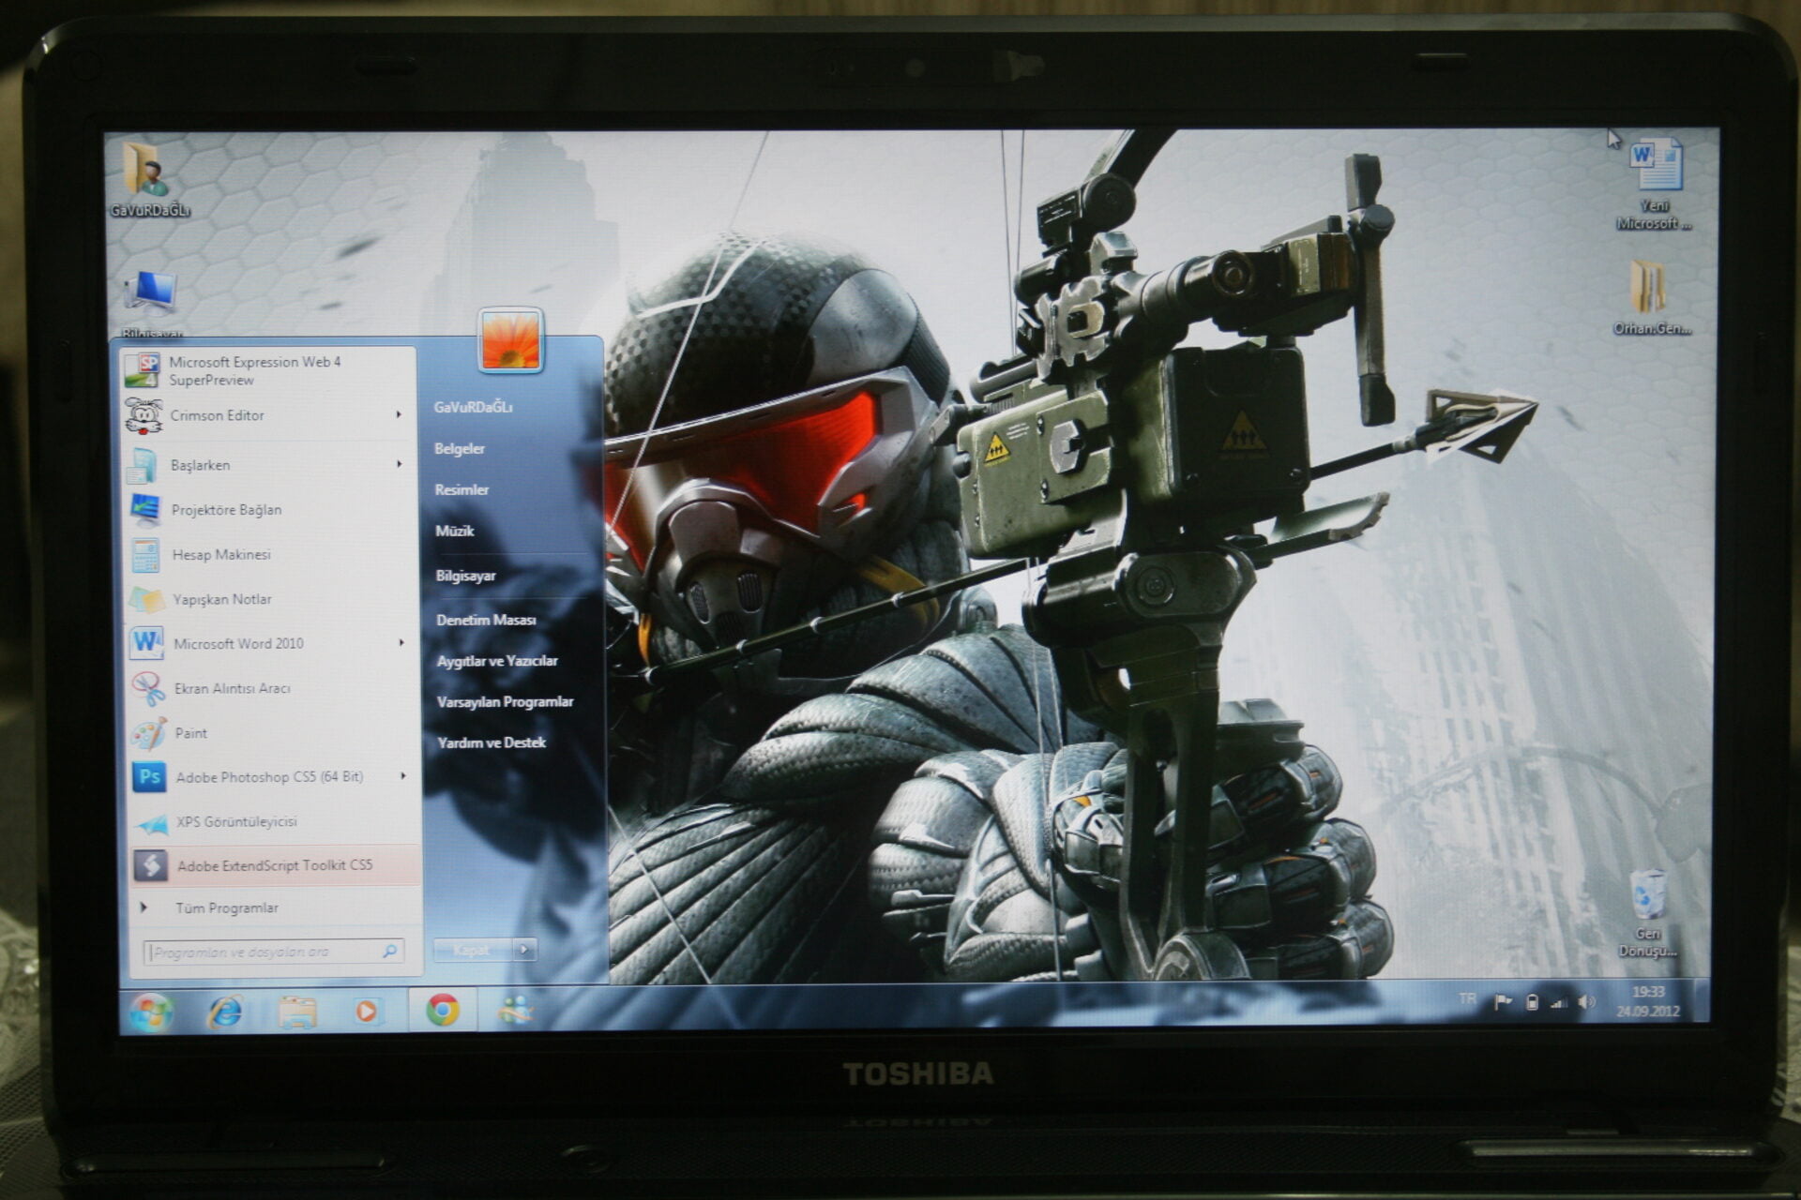Open Bilgisayar desktop icon
Screen dimensions: 1801x1200
click(151, 304)
